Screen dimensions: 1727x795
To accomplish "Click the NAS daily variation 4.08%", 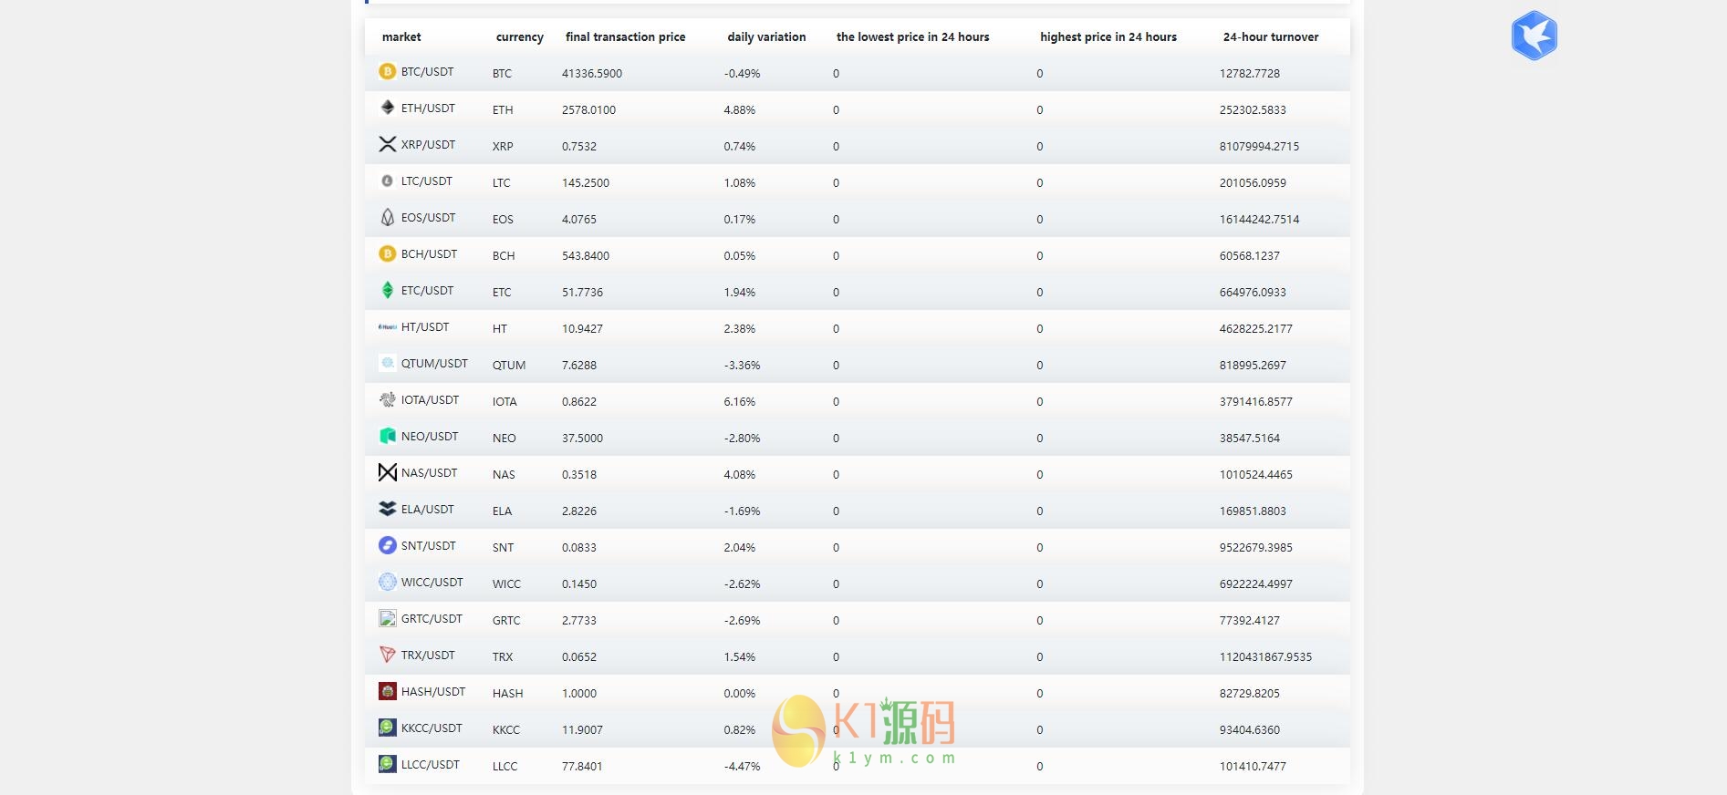I will (x=740, y=475).
